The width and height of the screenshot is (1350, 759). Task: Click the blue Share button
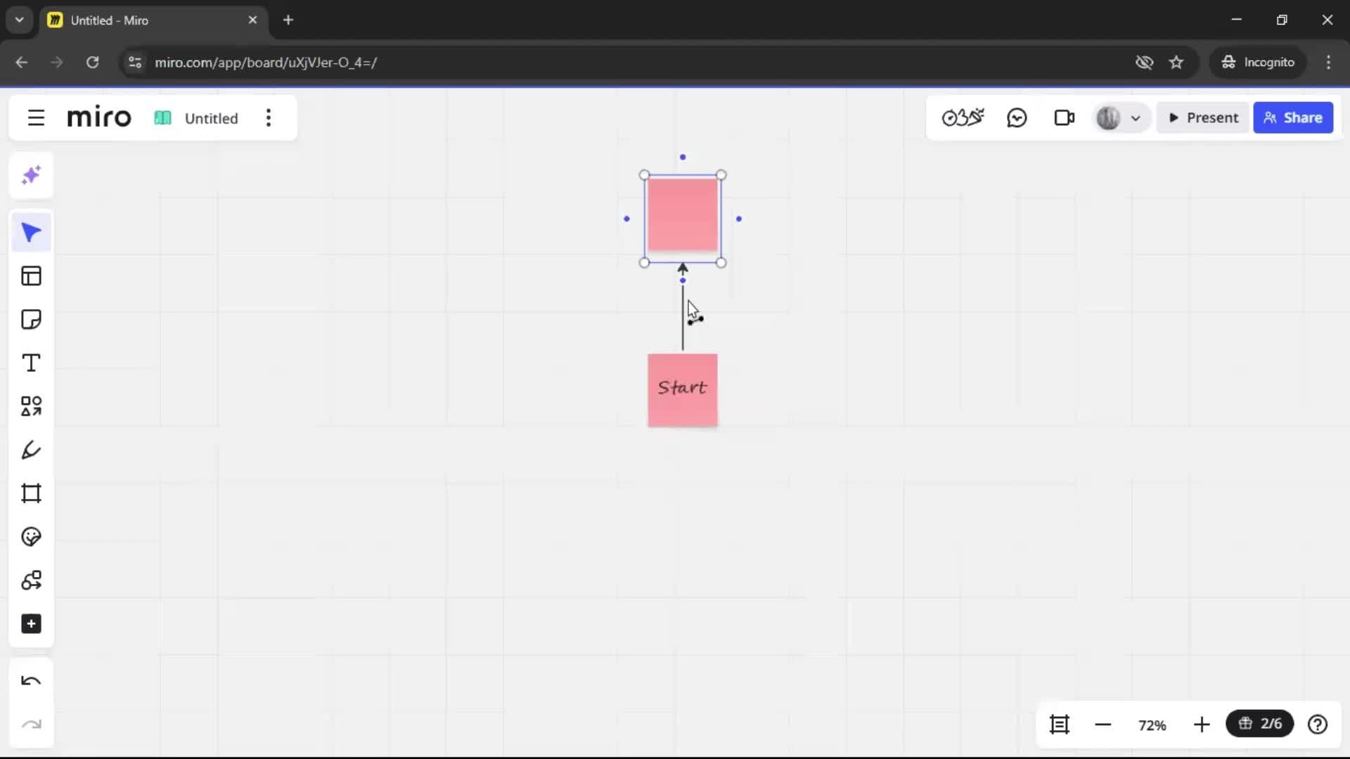click(x=1293, y=118)
